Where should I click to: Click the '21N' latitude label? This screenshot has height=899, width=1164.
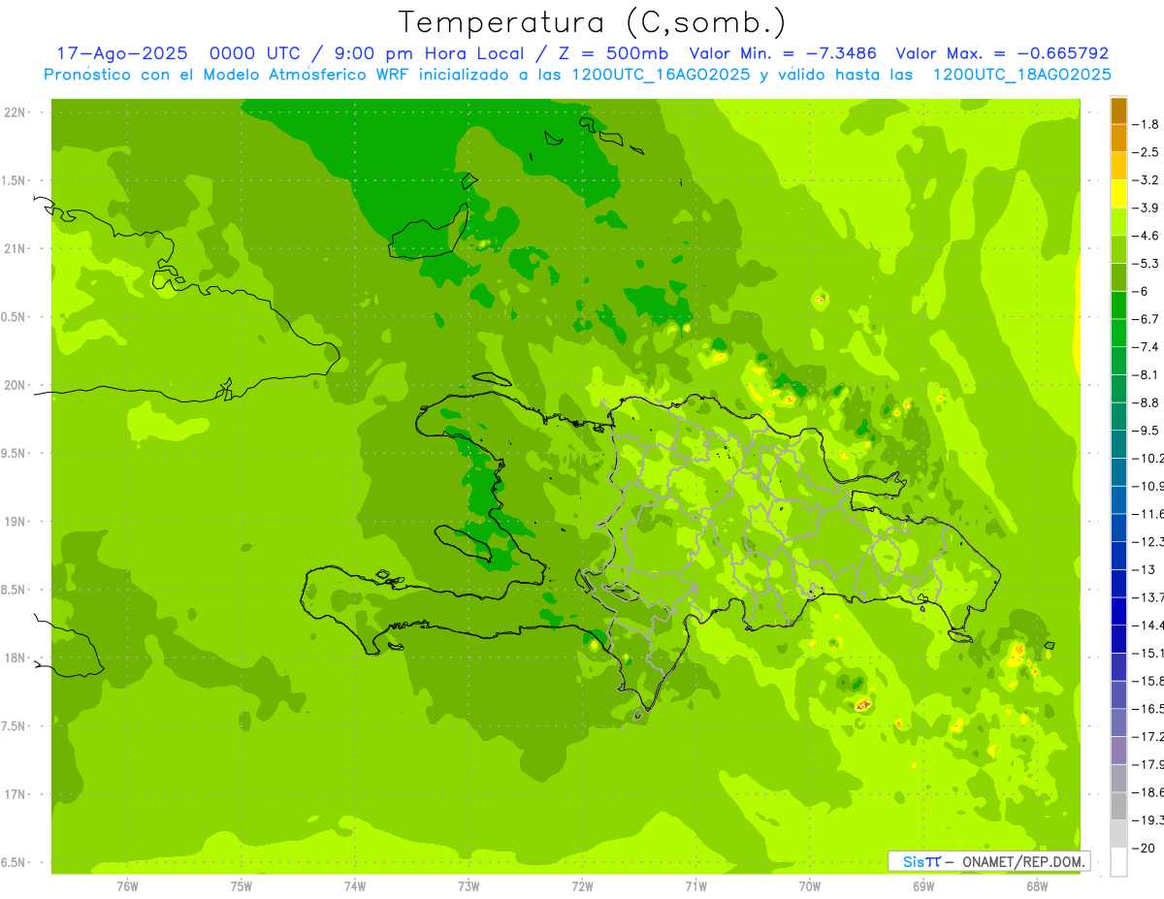pos(14,248)
